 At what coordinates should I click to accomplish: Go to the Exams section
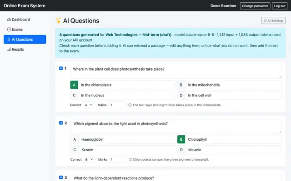[x=25, y=29]
